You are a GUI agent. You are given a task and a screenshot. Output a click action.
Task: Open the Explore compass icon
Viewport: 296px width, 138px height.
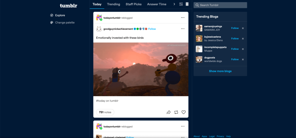click(52, 15)
